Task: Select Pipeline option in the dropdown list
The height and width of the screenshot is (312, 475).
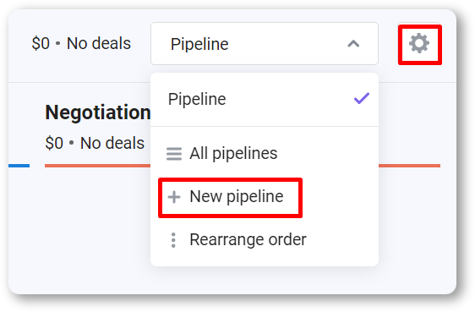Action: pos(265,100)
